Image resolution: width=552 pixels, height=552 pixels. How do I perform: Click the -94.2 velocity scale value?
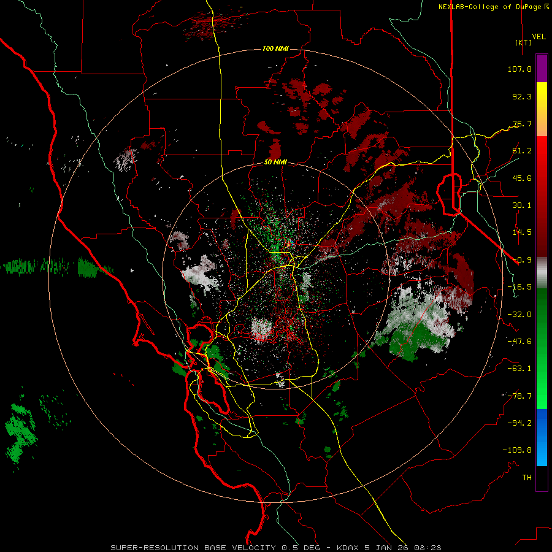pos(519,423)
